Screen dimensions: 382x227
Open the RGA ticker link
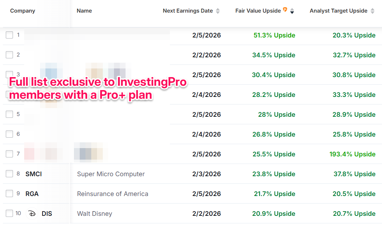point(32,194)
